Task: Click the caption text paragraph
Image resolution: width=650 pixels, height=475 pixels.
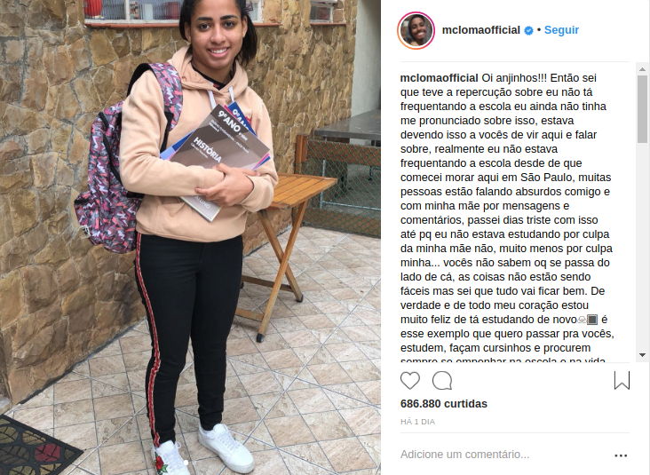Action: point(507,218)
